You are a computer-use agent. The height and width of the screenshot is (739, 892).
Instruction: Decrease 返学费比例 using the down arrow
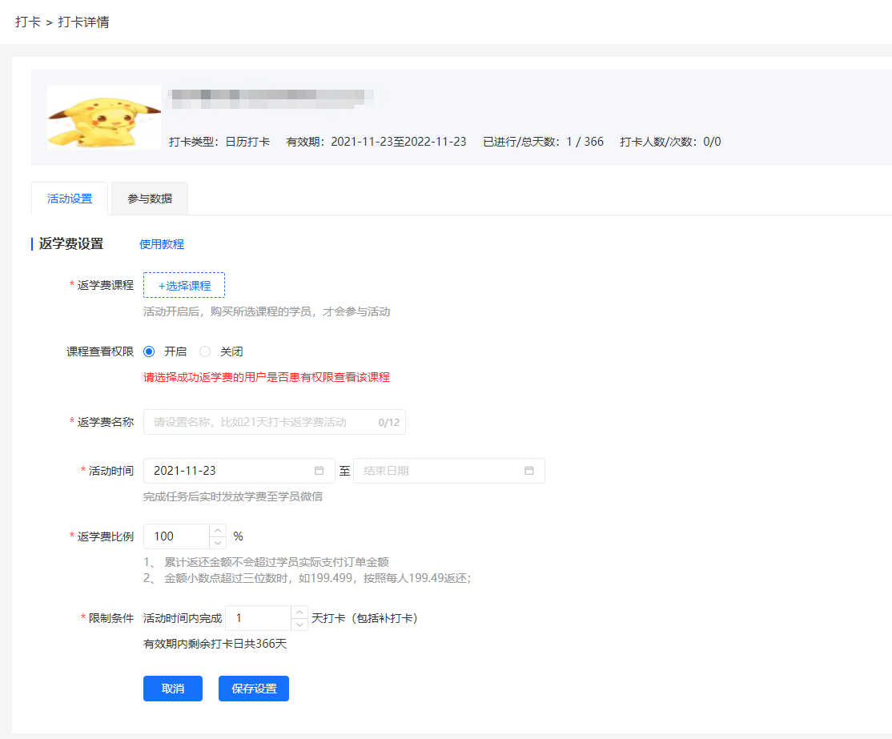(217, 542)
